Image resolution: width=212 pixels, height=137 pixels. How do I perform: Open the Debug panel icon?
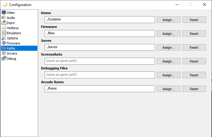4,59
